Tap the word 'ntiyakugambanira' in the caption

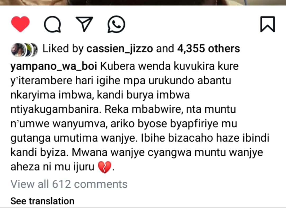point(56,110)
